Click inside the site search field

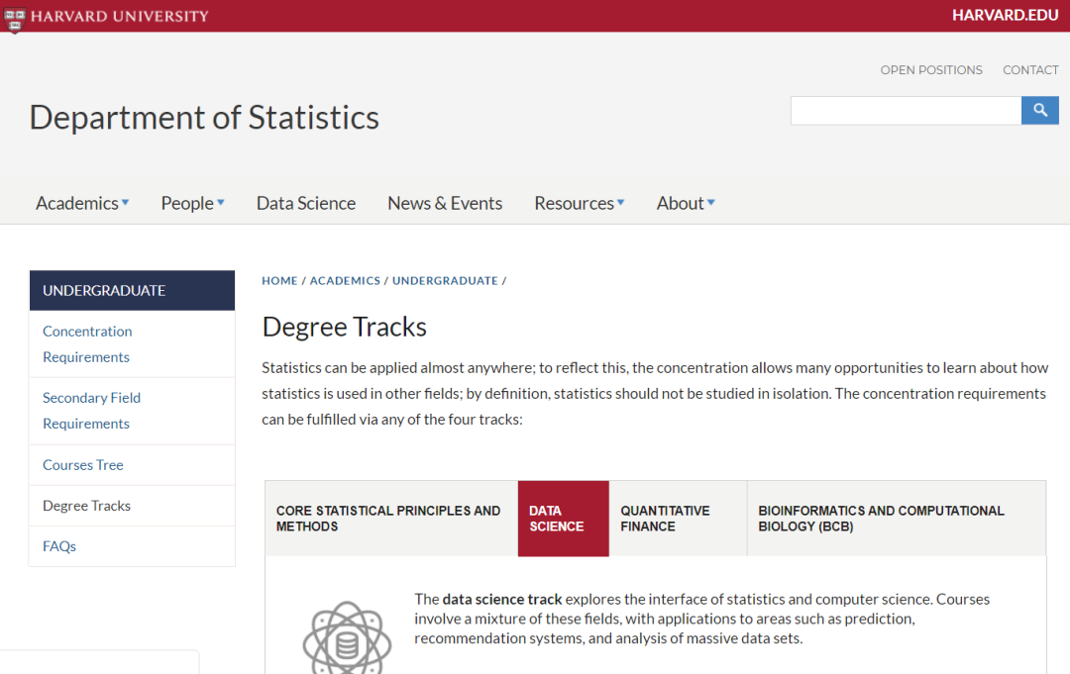click(x=905, y=111)
